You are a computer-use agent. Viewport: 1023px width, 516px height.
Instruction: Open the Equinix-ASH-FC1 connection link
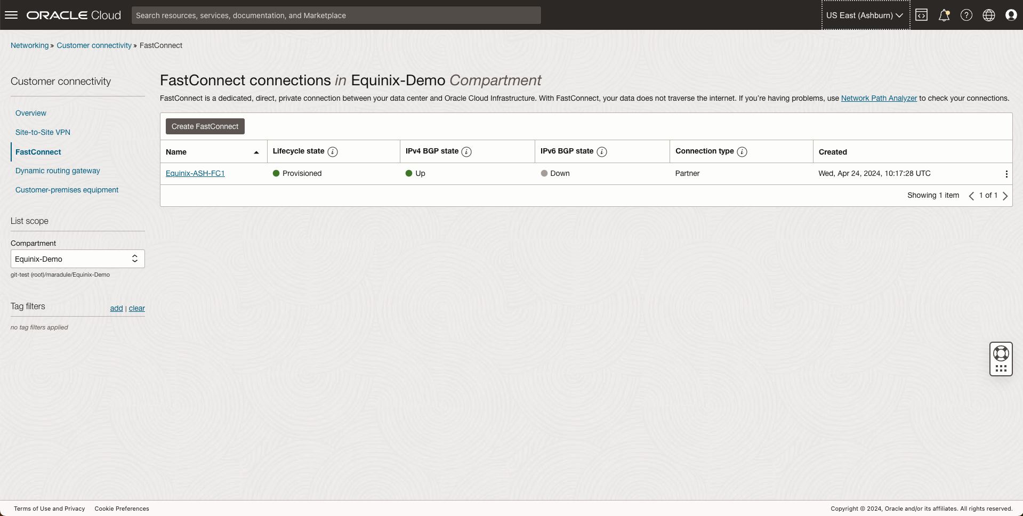pos(195,173)
